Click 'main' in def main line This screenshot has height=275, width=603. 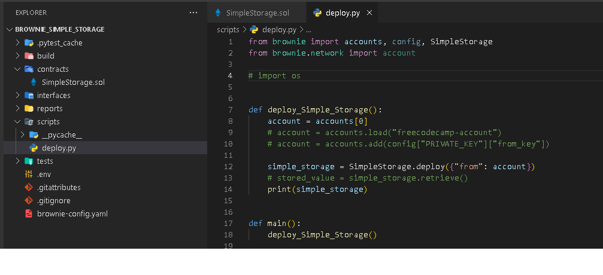277,223
